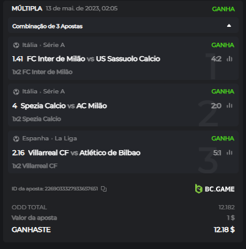Click the 5:1 score of the Villarreal match
The height and width of the screenshot is (249, 246).
click(217, 153)
